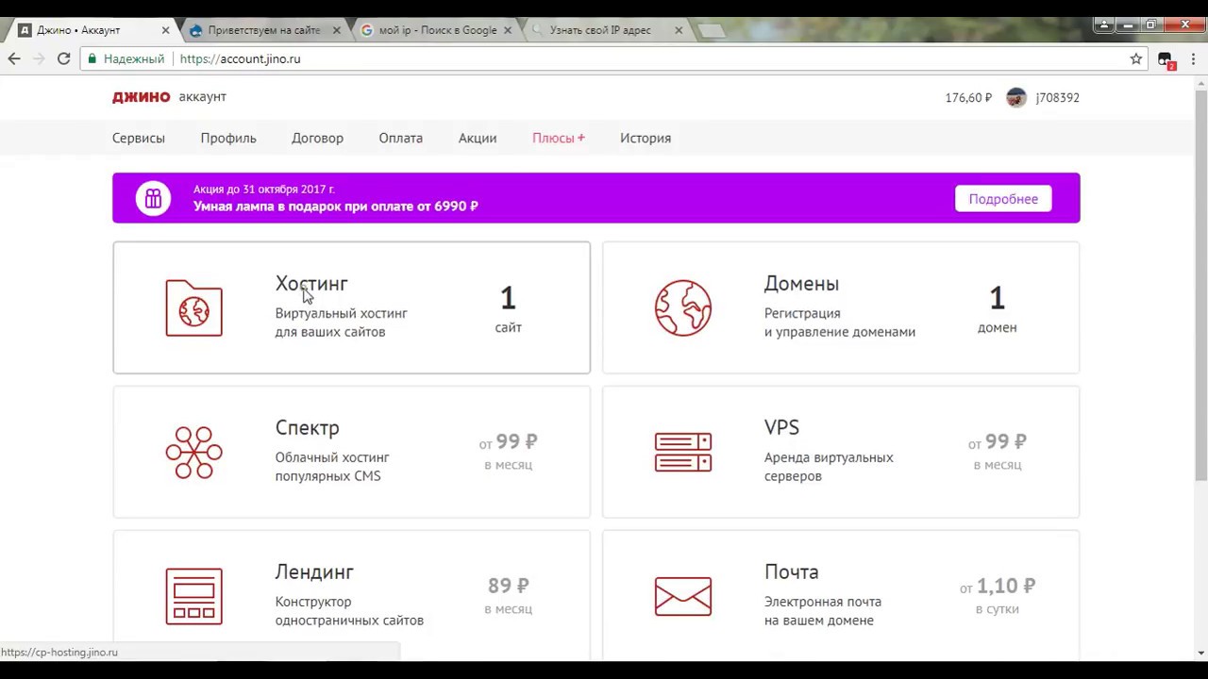Click 'Аренда виртуальных серверов' description
The height and width of the screenshot is (679, 1208).
coord(829,467)
